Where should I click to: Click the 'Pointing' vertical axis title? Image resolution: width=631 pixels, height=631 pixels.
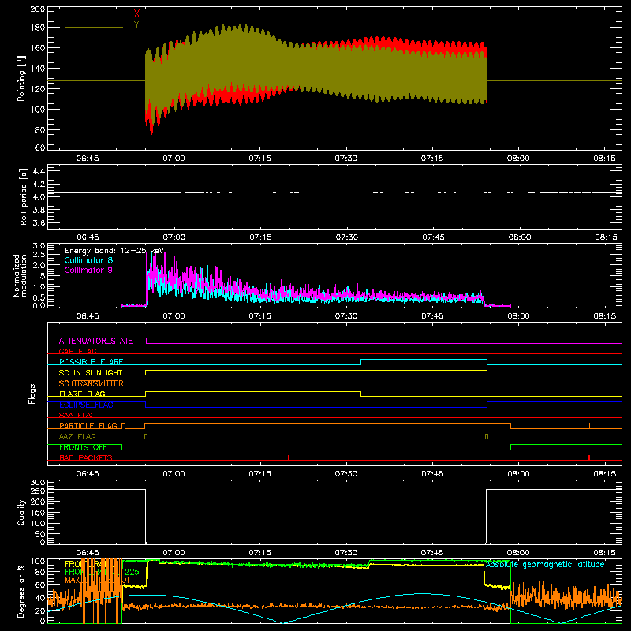click(21, 79)
